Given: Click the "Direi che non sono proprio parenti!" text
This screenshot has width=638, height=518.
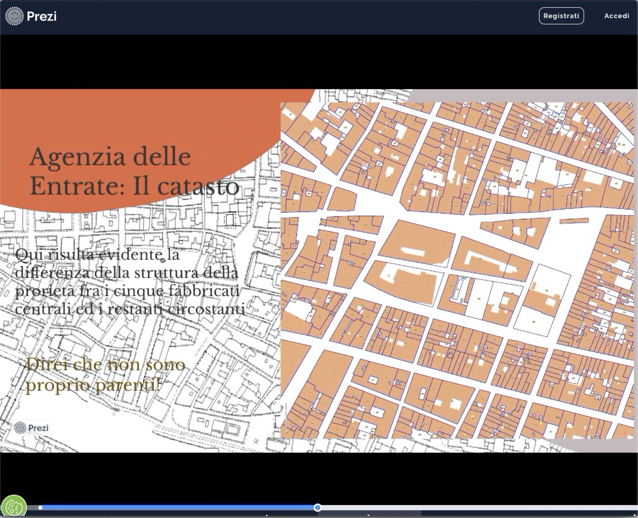Looking at the screenshot, I should click(105, 375).
